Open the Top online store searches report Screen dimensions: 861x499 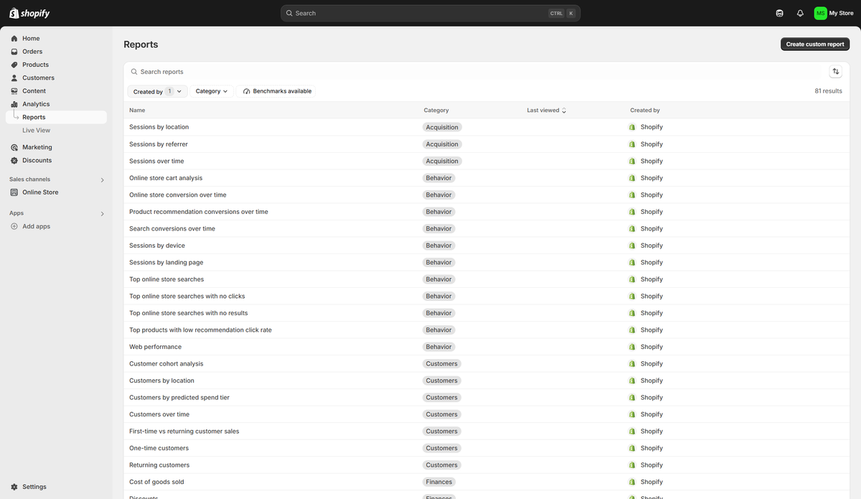(166, 279)
